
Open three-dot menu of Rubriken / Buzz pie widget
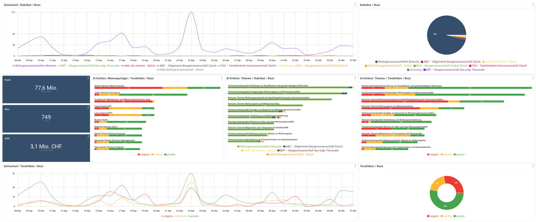(x=533, y=5)
